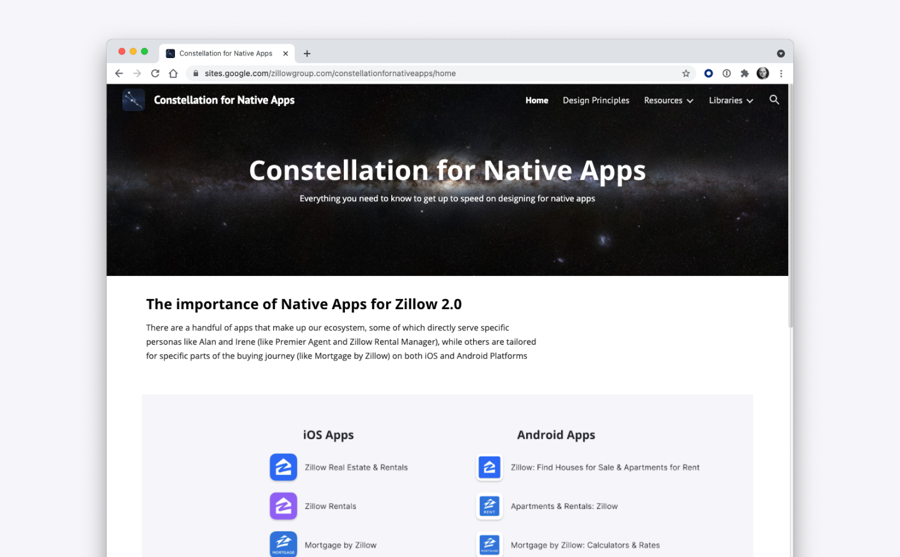900x557 pixels.
Task: Open the blue circle extension icon
Action: (x=708, y=74)
